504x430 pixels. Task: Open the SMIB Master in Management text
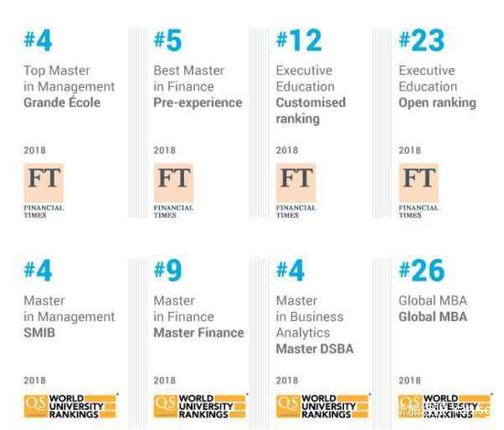(x=40, y=333)
